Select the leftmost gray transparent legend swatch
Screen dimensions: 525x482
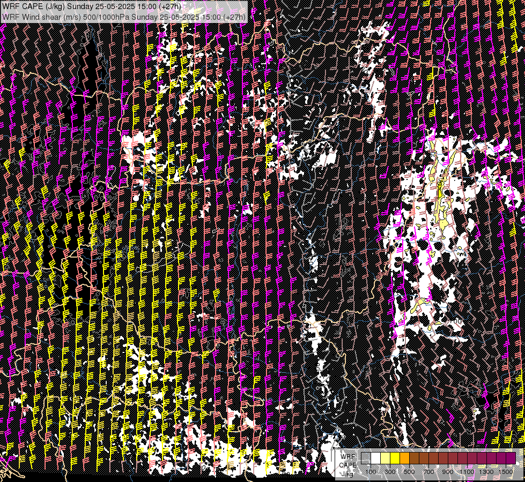366,458
